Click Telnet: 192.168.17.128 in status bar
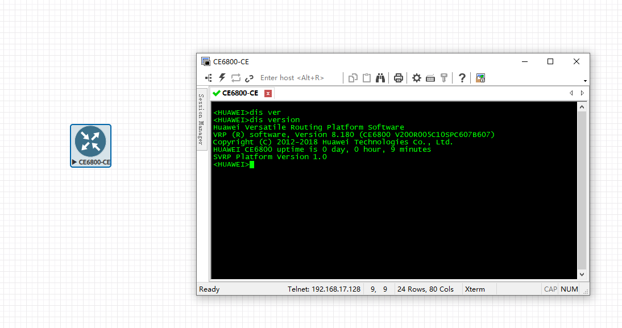 tap(324, 289)
